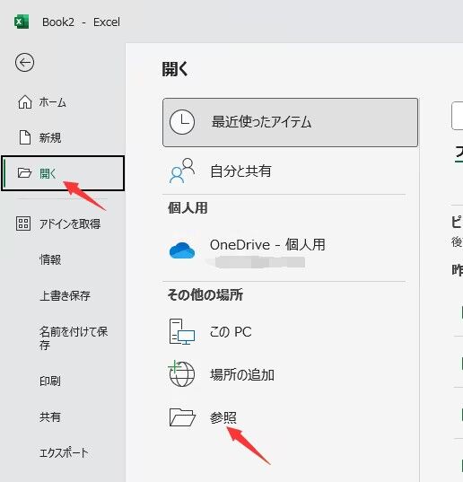The width and height of the screenshot is (463, 482).
Task: Click the people icon for shared files
Action: 182,171
